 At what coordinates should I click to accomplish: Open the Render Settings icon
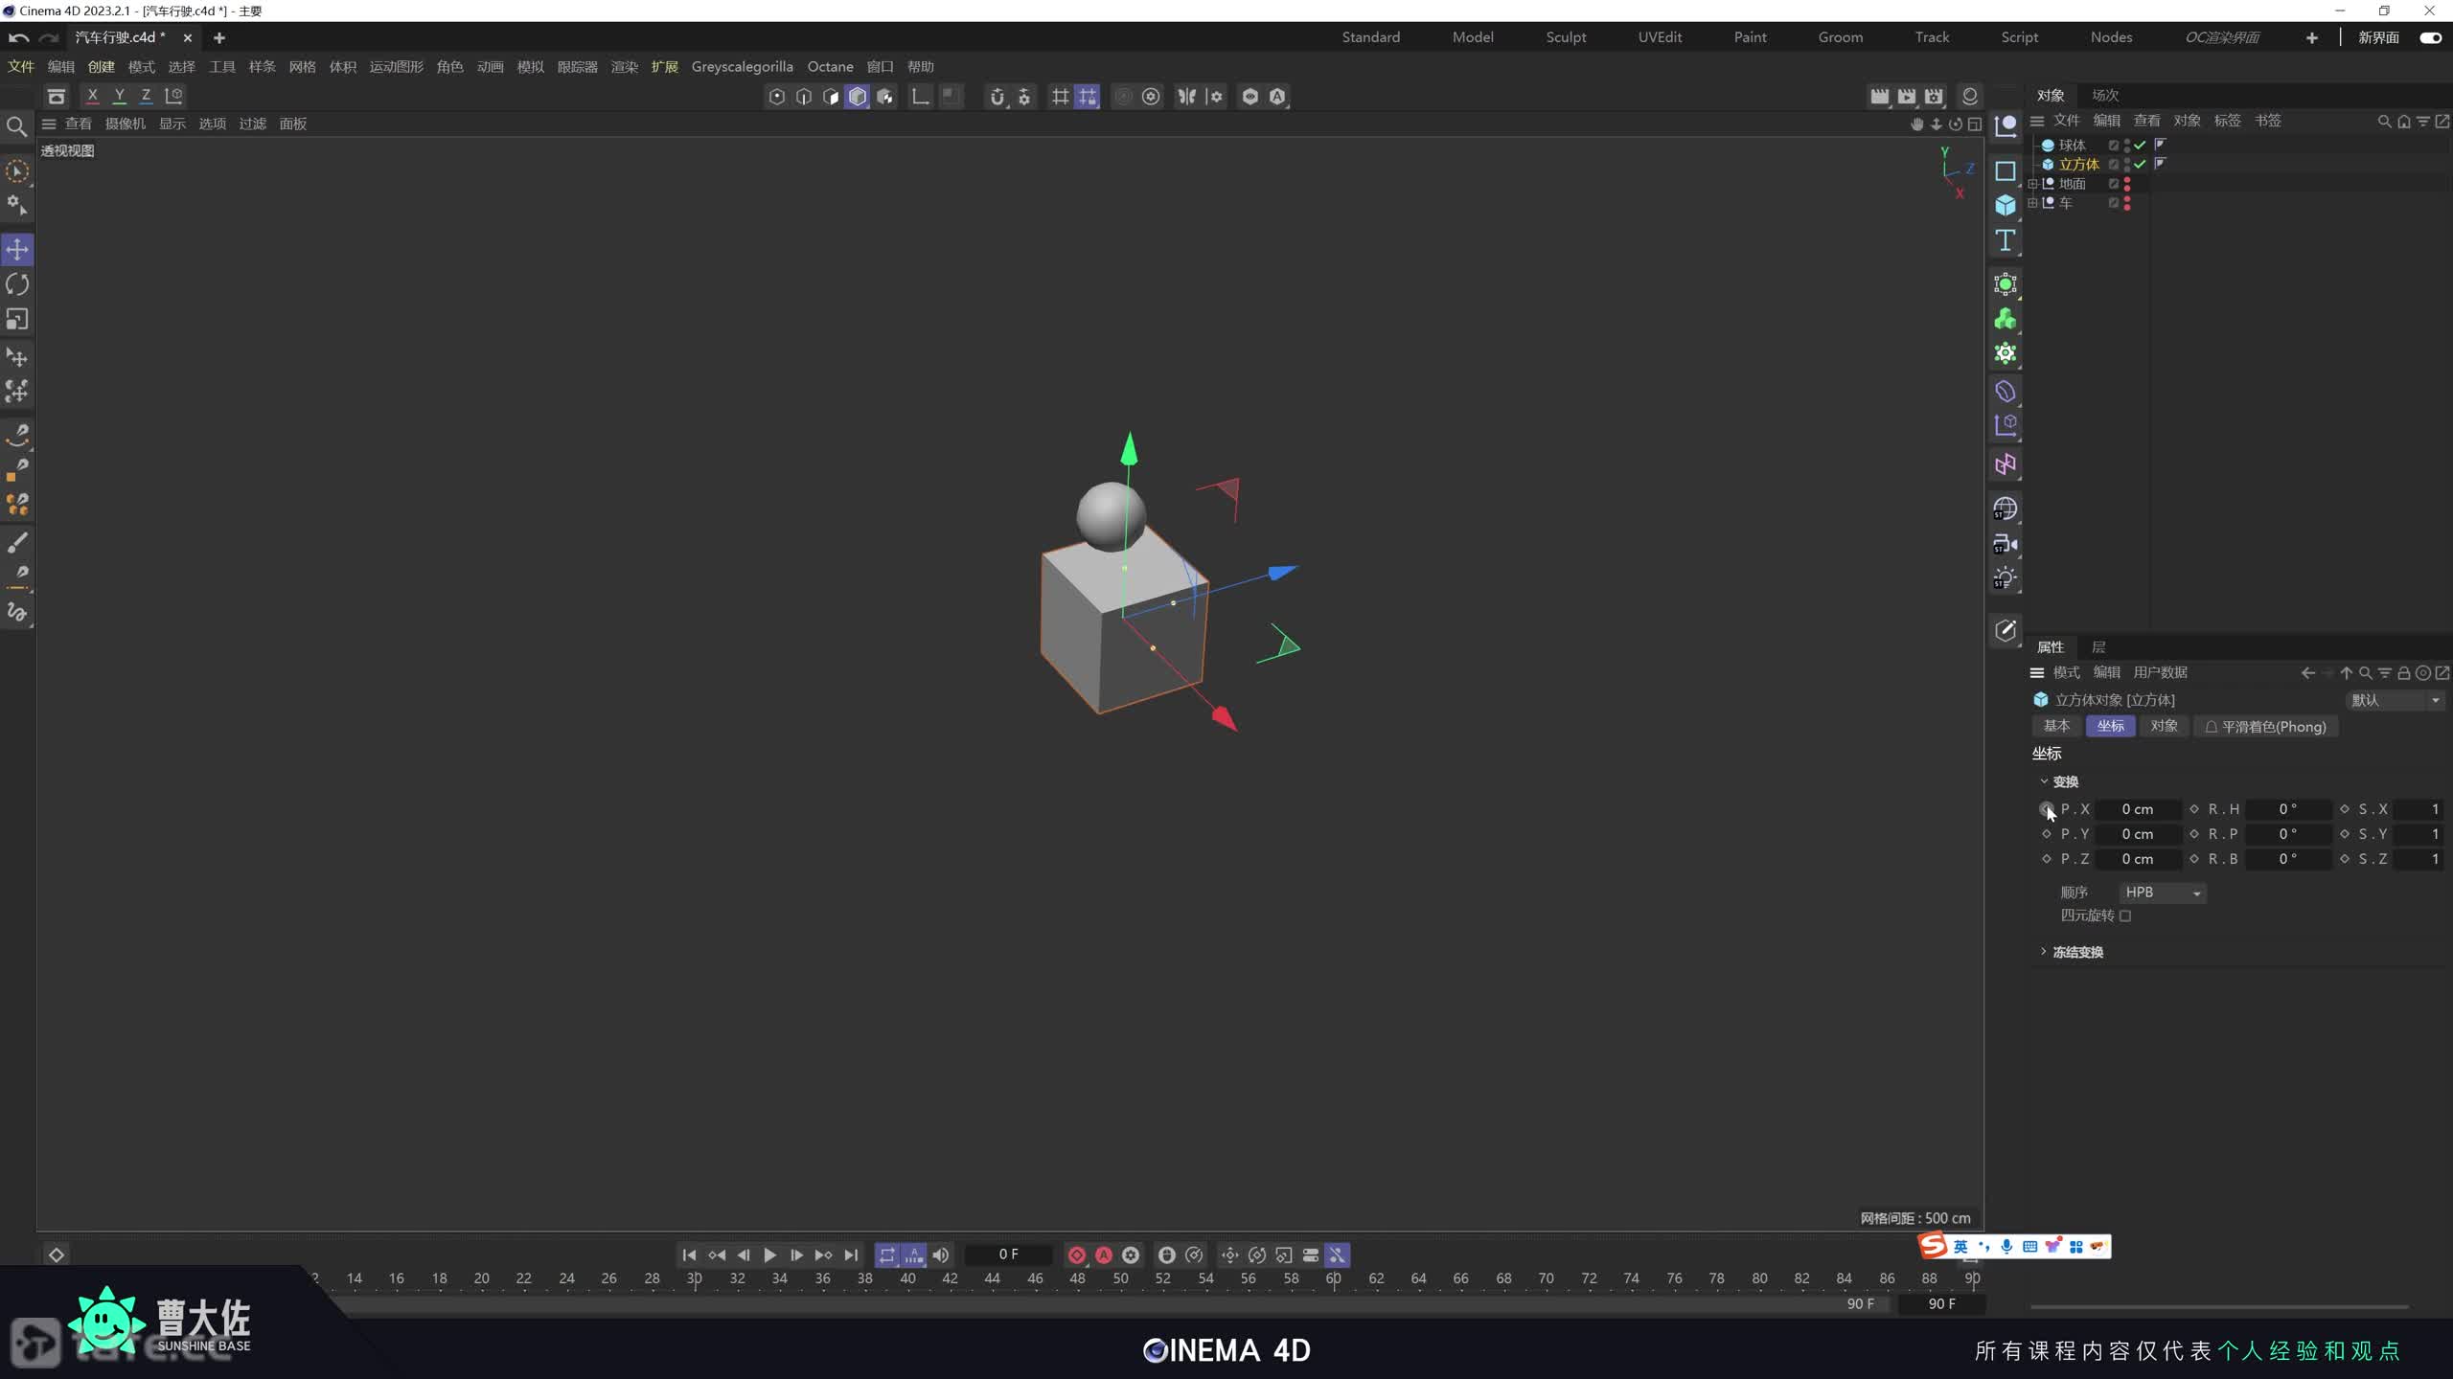pos(1934,96)
